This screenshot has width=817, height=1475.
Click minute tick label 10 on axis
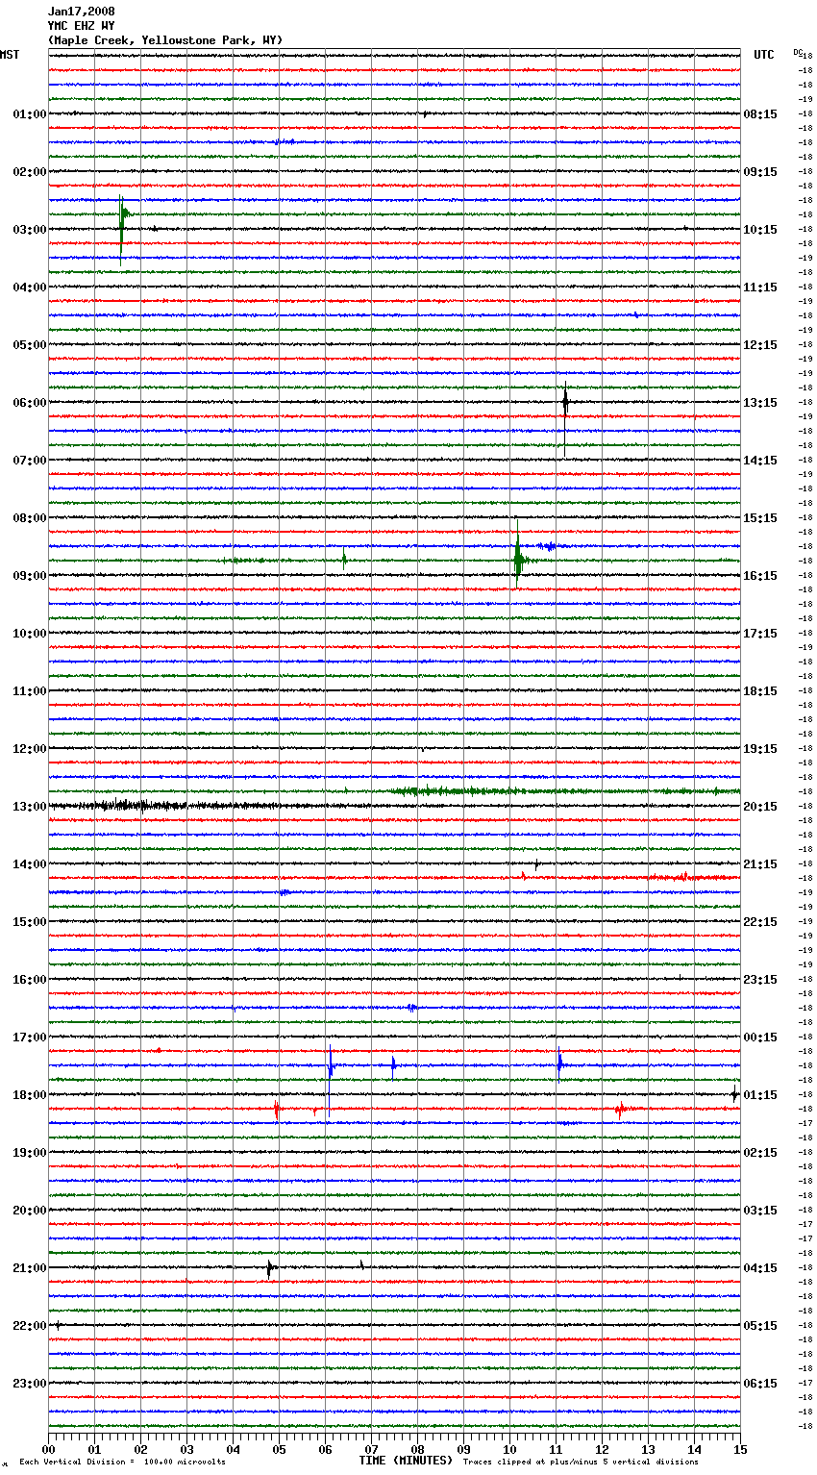509,1449
